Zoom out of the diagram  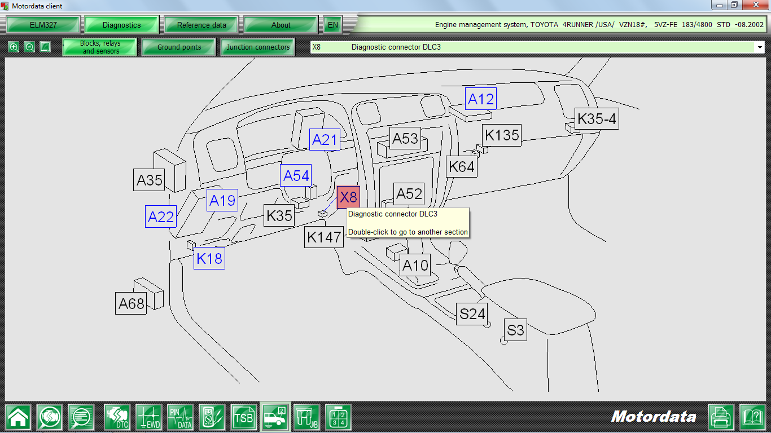pyautogui.click(x=29, y=47)
